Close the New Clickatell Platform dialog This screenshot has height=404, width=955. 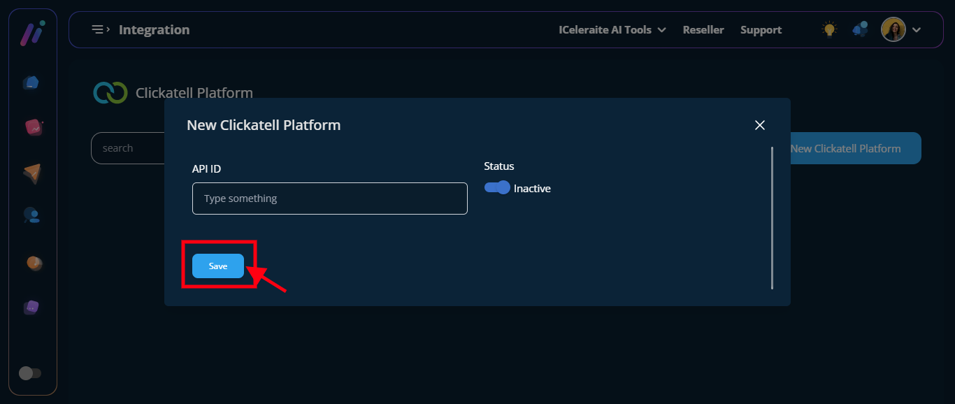pyautogui.click(x=760, y=125)
